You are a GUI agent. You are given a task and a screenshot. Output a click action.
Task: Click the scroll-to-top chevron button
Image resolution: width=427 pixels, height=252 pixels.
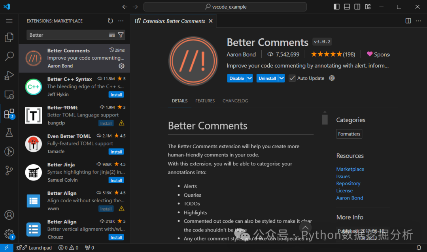tap(305, 228)
